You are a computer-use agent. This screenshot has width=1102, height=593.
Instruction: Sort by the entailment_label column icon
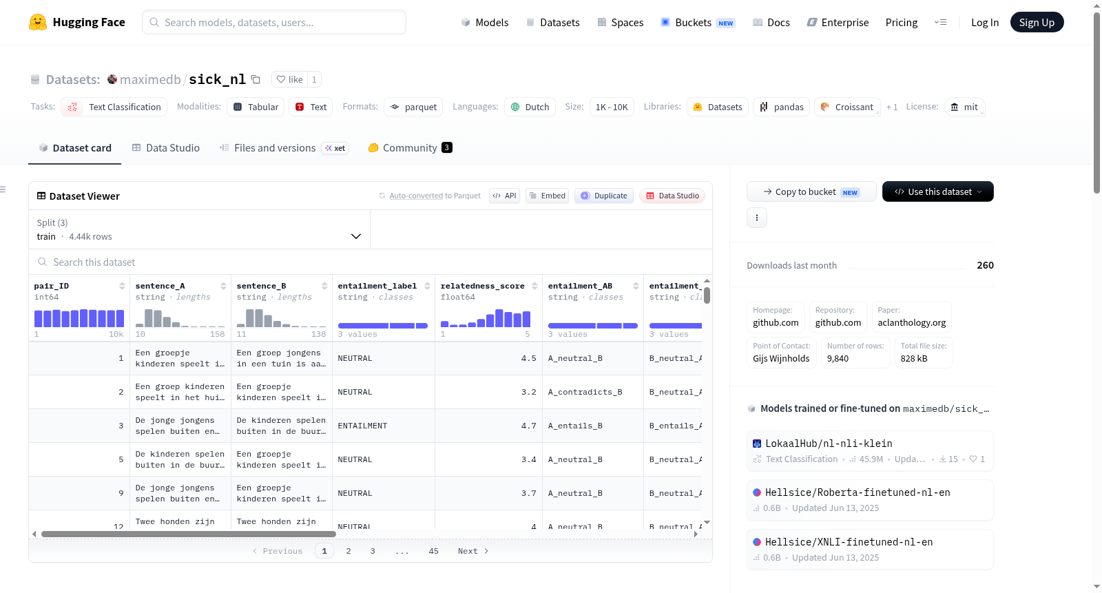[427, 286]
